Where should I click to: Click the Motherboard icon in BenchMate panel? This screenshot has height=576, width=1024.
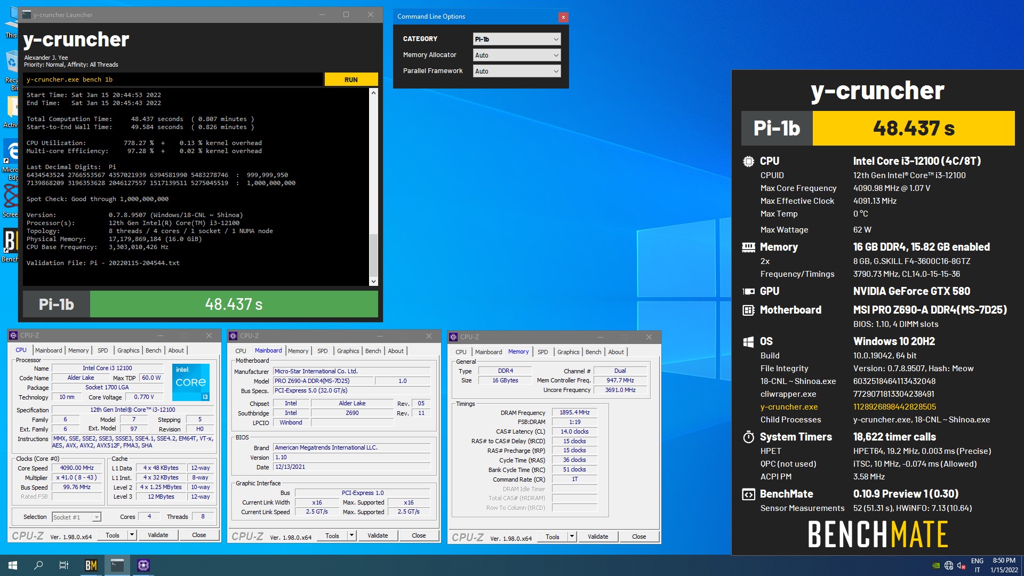(x=749, y=310)
